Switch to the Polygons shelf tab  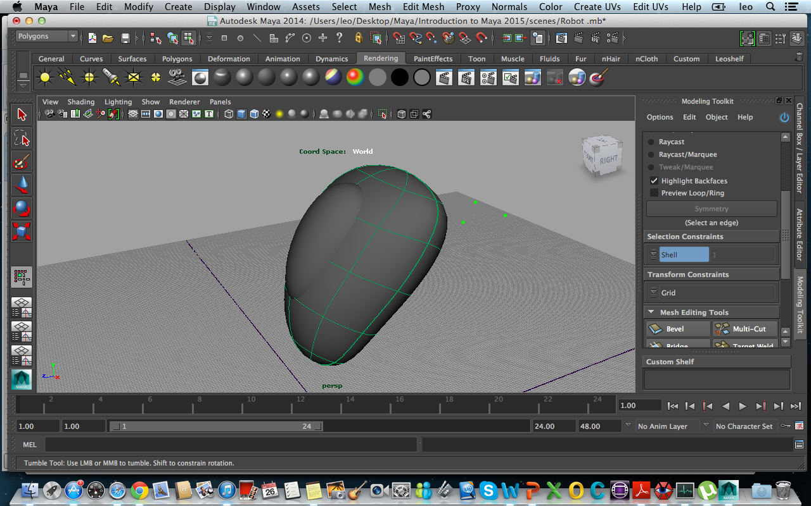coord(177,59)
